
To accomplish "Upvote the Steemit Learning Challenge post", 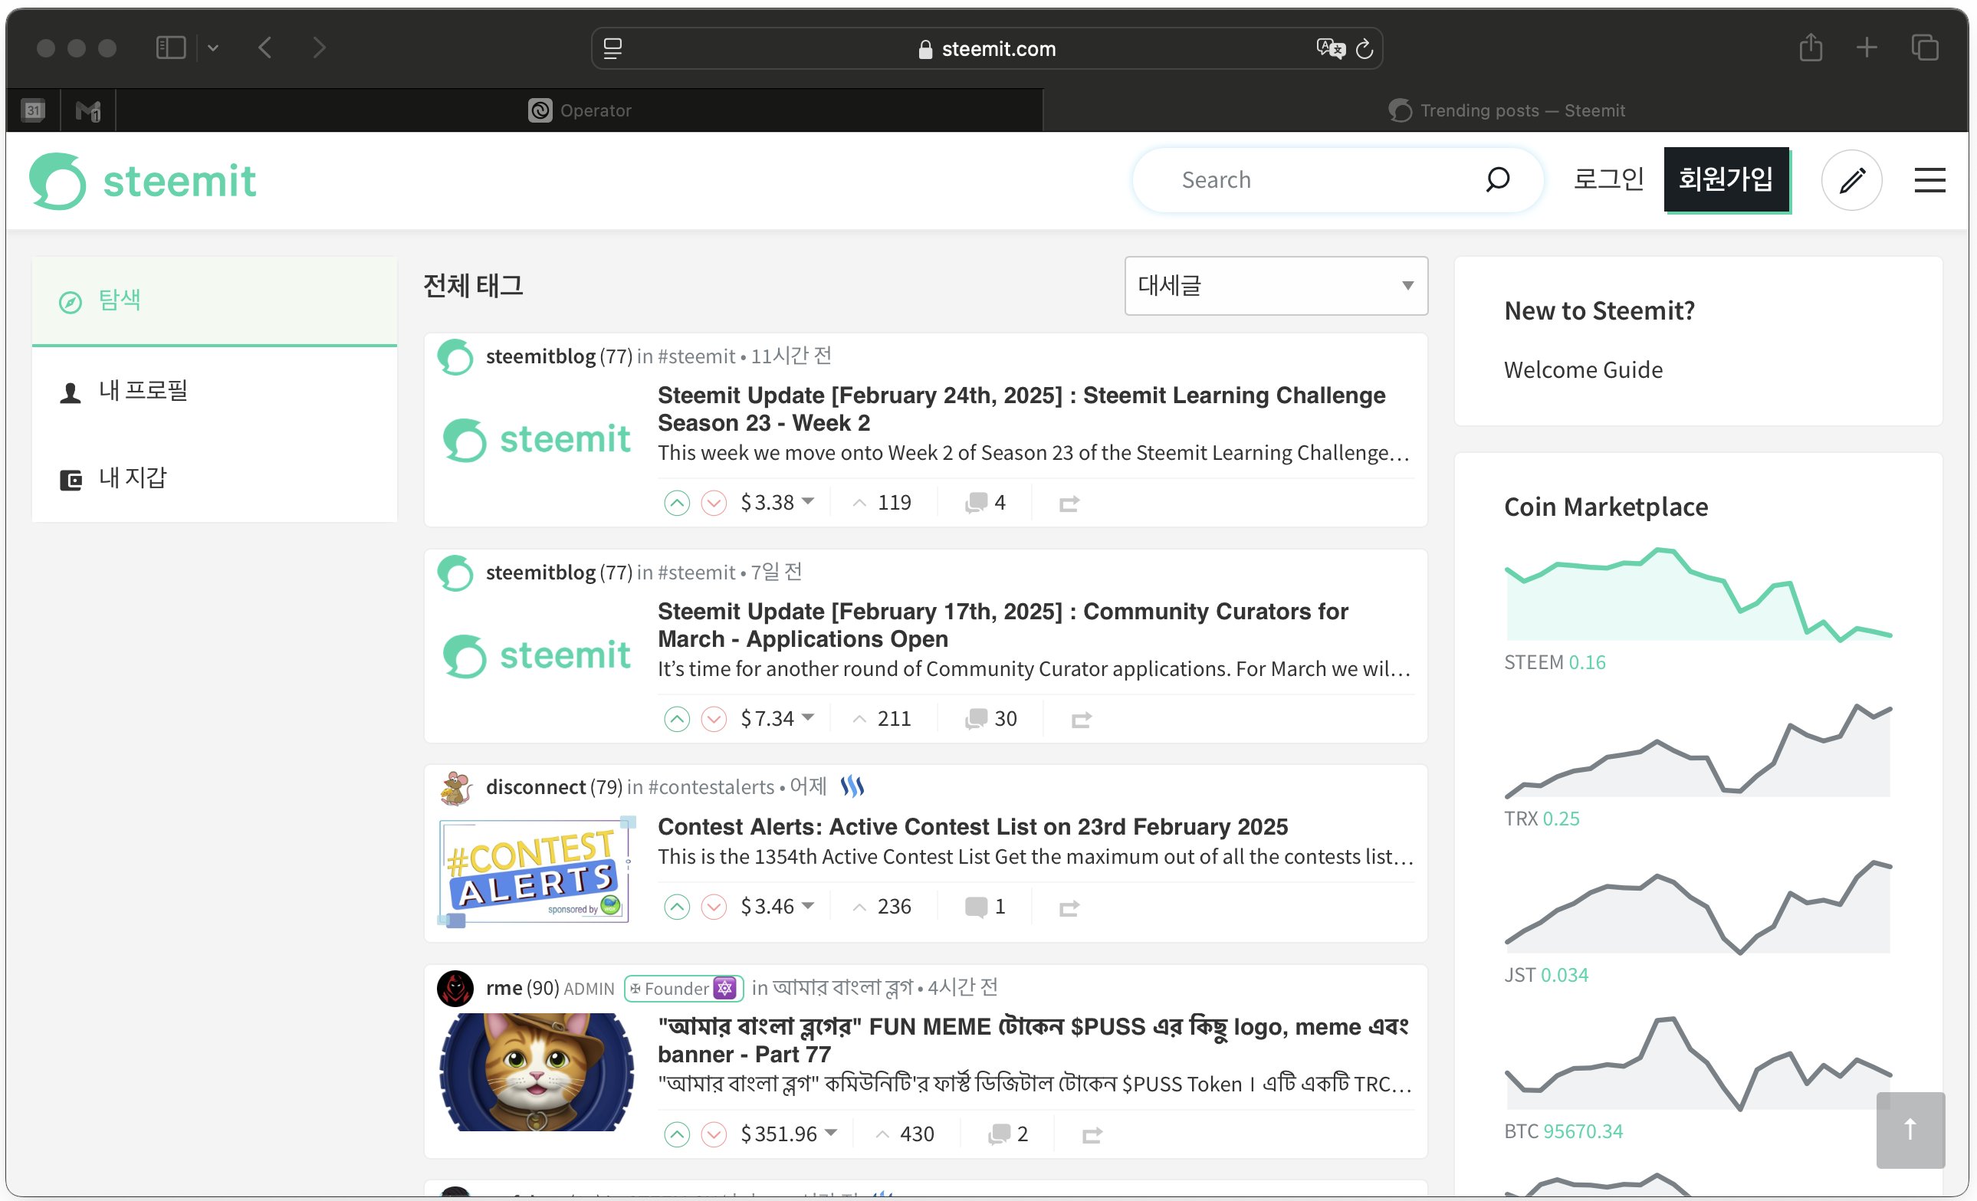I will [x=676, y=502].
